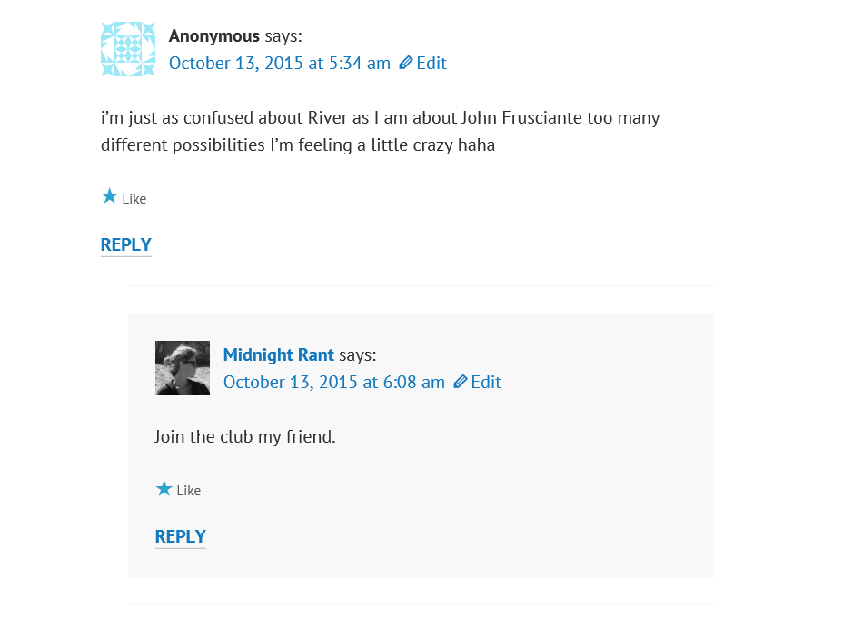Open the 'October 13, 2015 at 5:34 am' permalink
843x618 pixels.
coord(280,63)
